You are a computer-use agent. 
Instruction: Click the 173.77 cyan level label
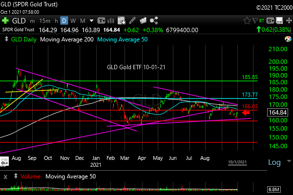pos(250,95)
